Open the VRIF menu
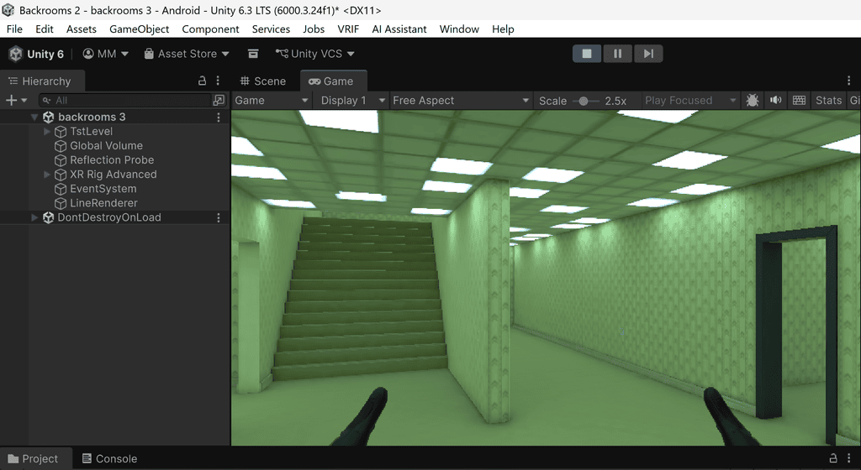 [x=348, y=29]
